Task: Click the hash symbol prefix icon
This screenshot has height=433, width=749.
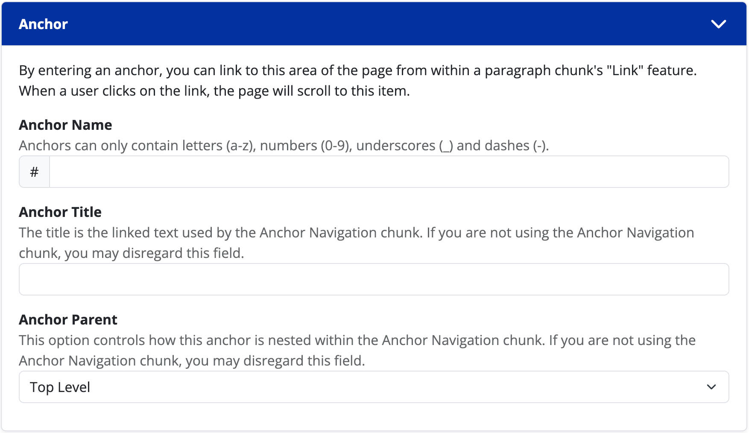Action: (34, 171)
